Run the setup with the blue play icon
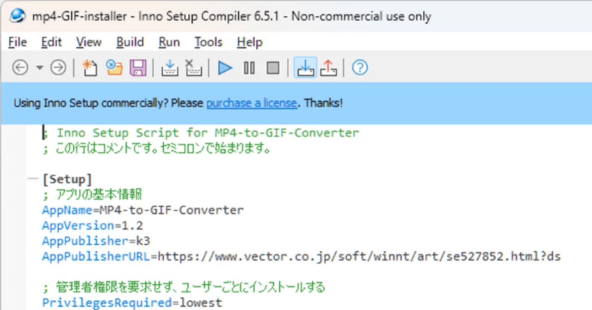Image resolution: width=592 pixels, height=310 pixels. point(225,68)
